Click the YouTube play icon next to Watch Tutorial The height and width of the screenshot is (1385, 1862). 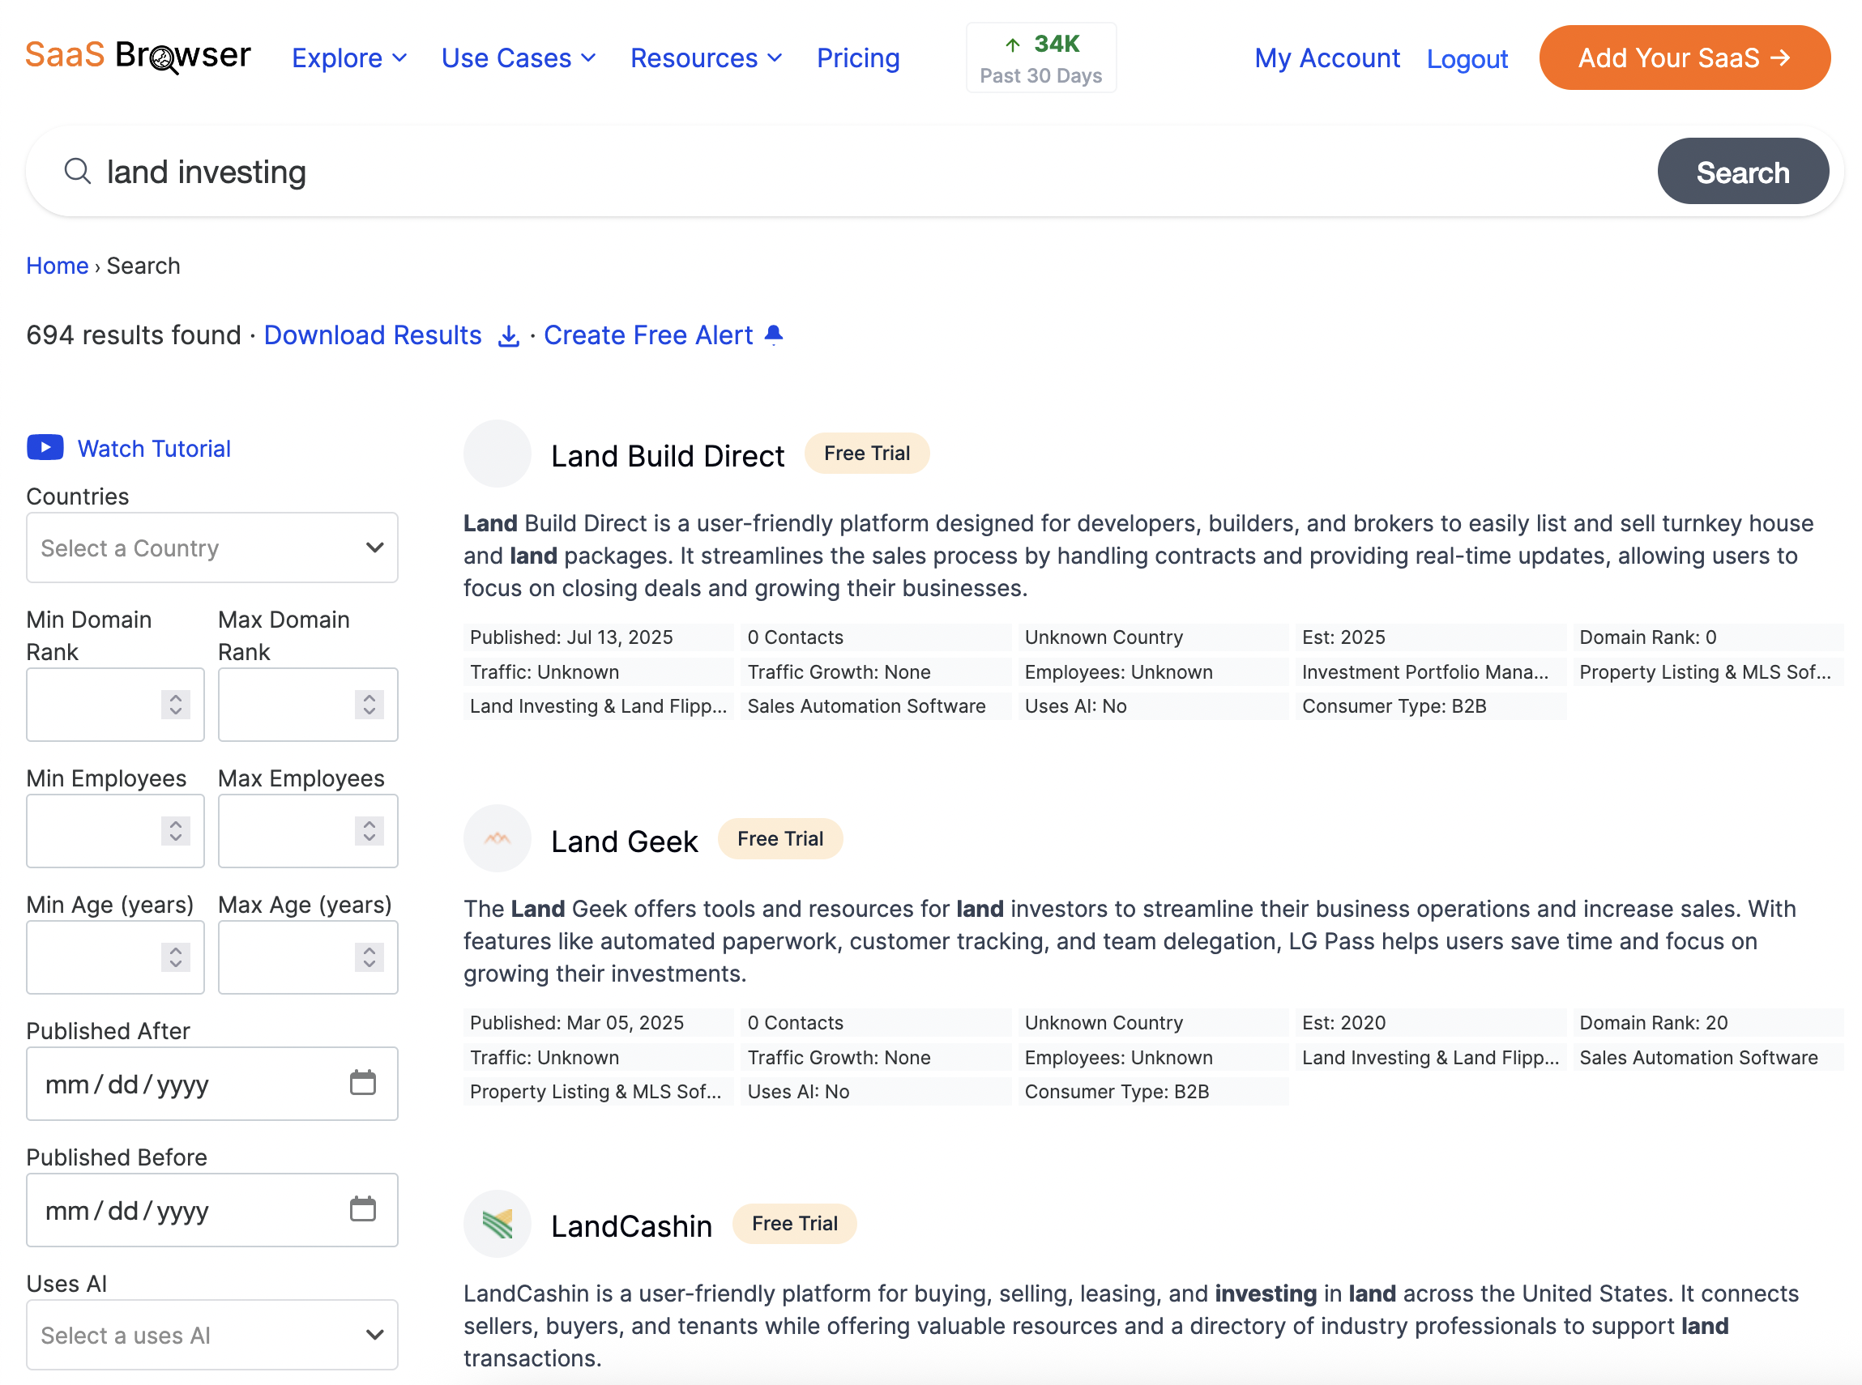45,448
